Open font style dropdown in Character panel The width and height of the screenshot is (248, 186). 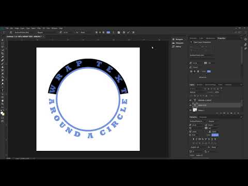coord(213,121)
